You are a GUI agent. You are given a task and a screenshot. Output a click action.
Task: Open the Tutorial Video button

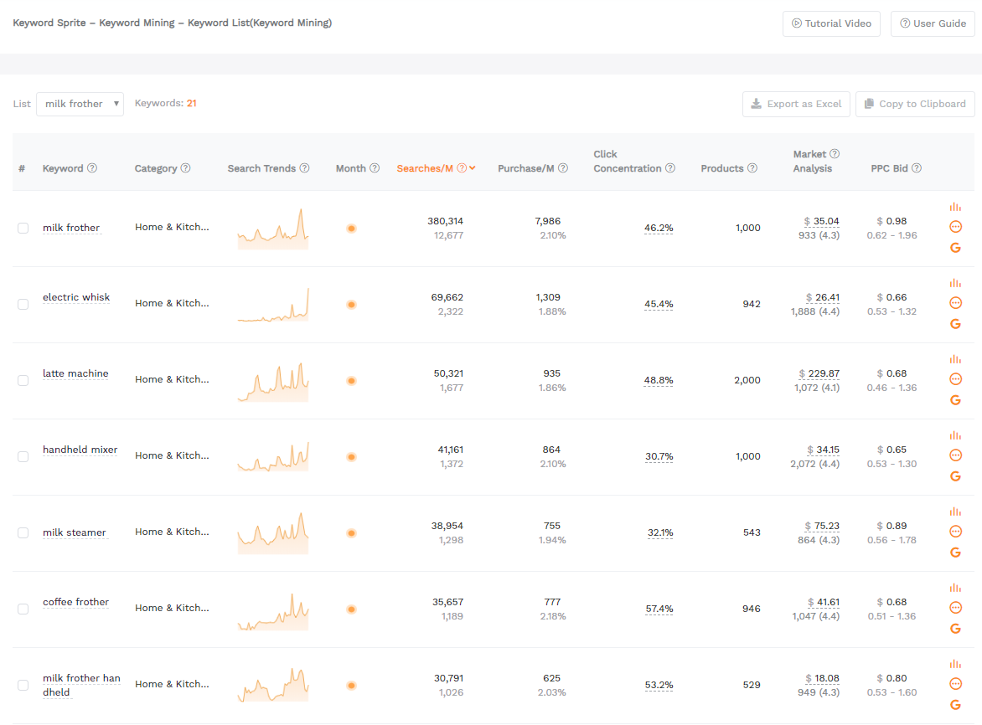(x=831, y=23)
